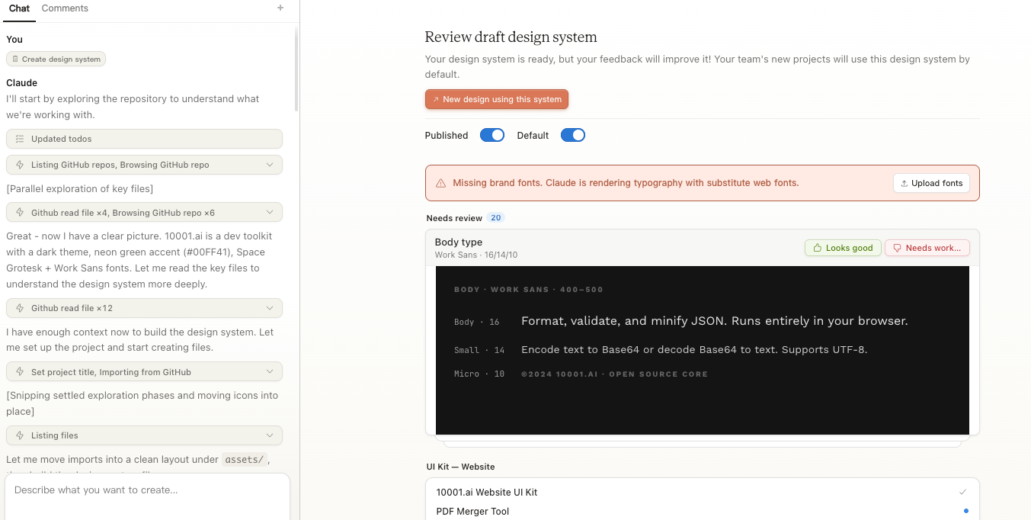Viewport: 1031px width, 520px height.
Task: Click the Create design system chip
Action: [x=56, y=59]
